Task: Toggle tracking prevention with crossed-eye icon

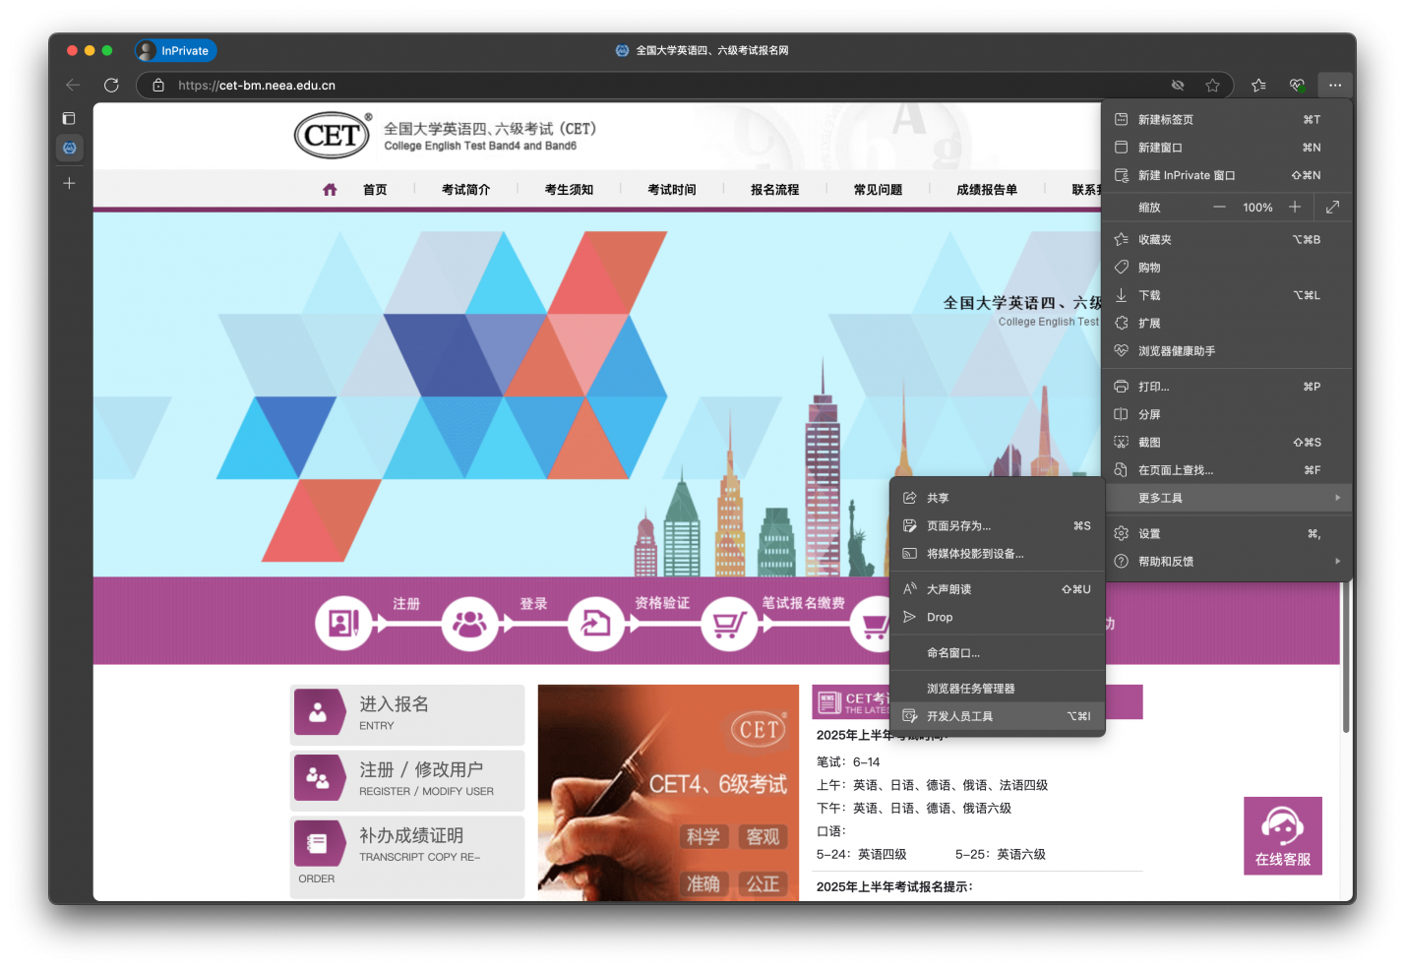Action: point(1177,85)
